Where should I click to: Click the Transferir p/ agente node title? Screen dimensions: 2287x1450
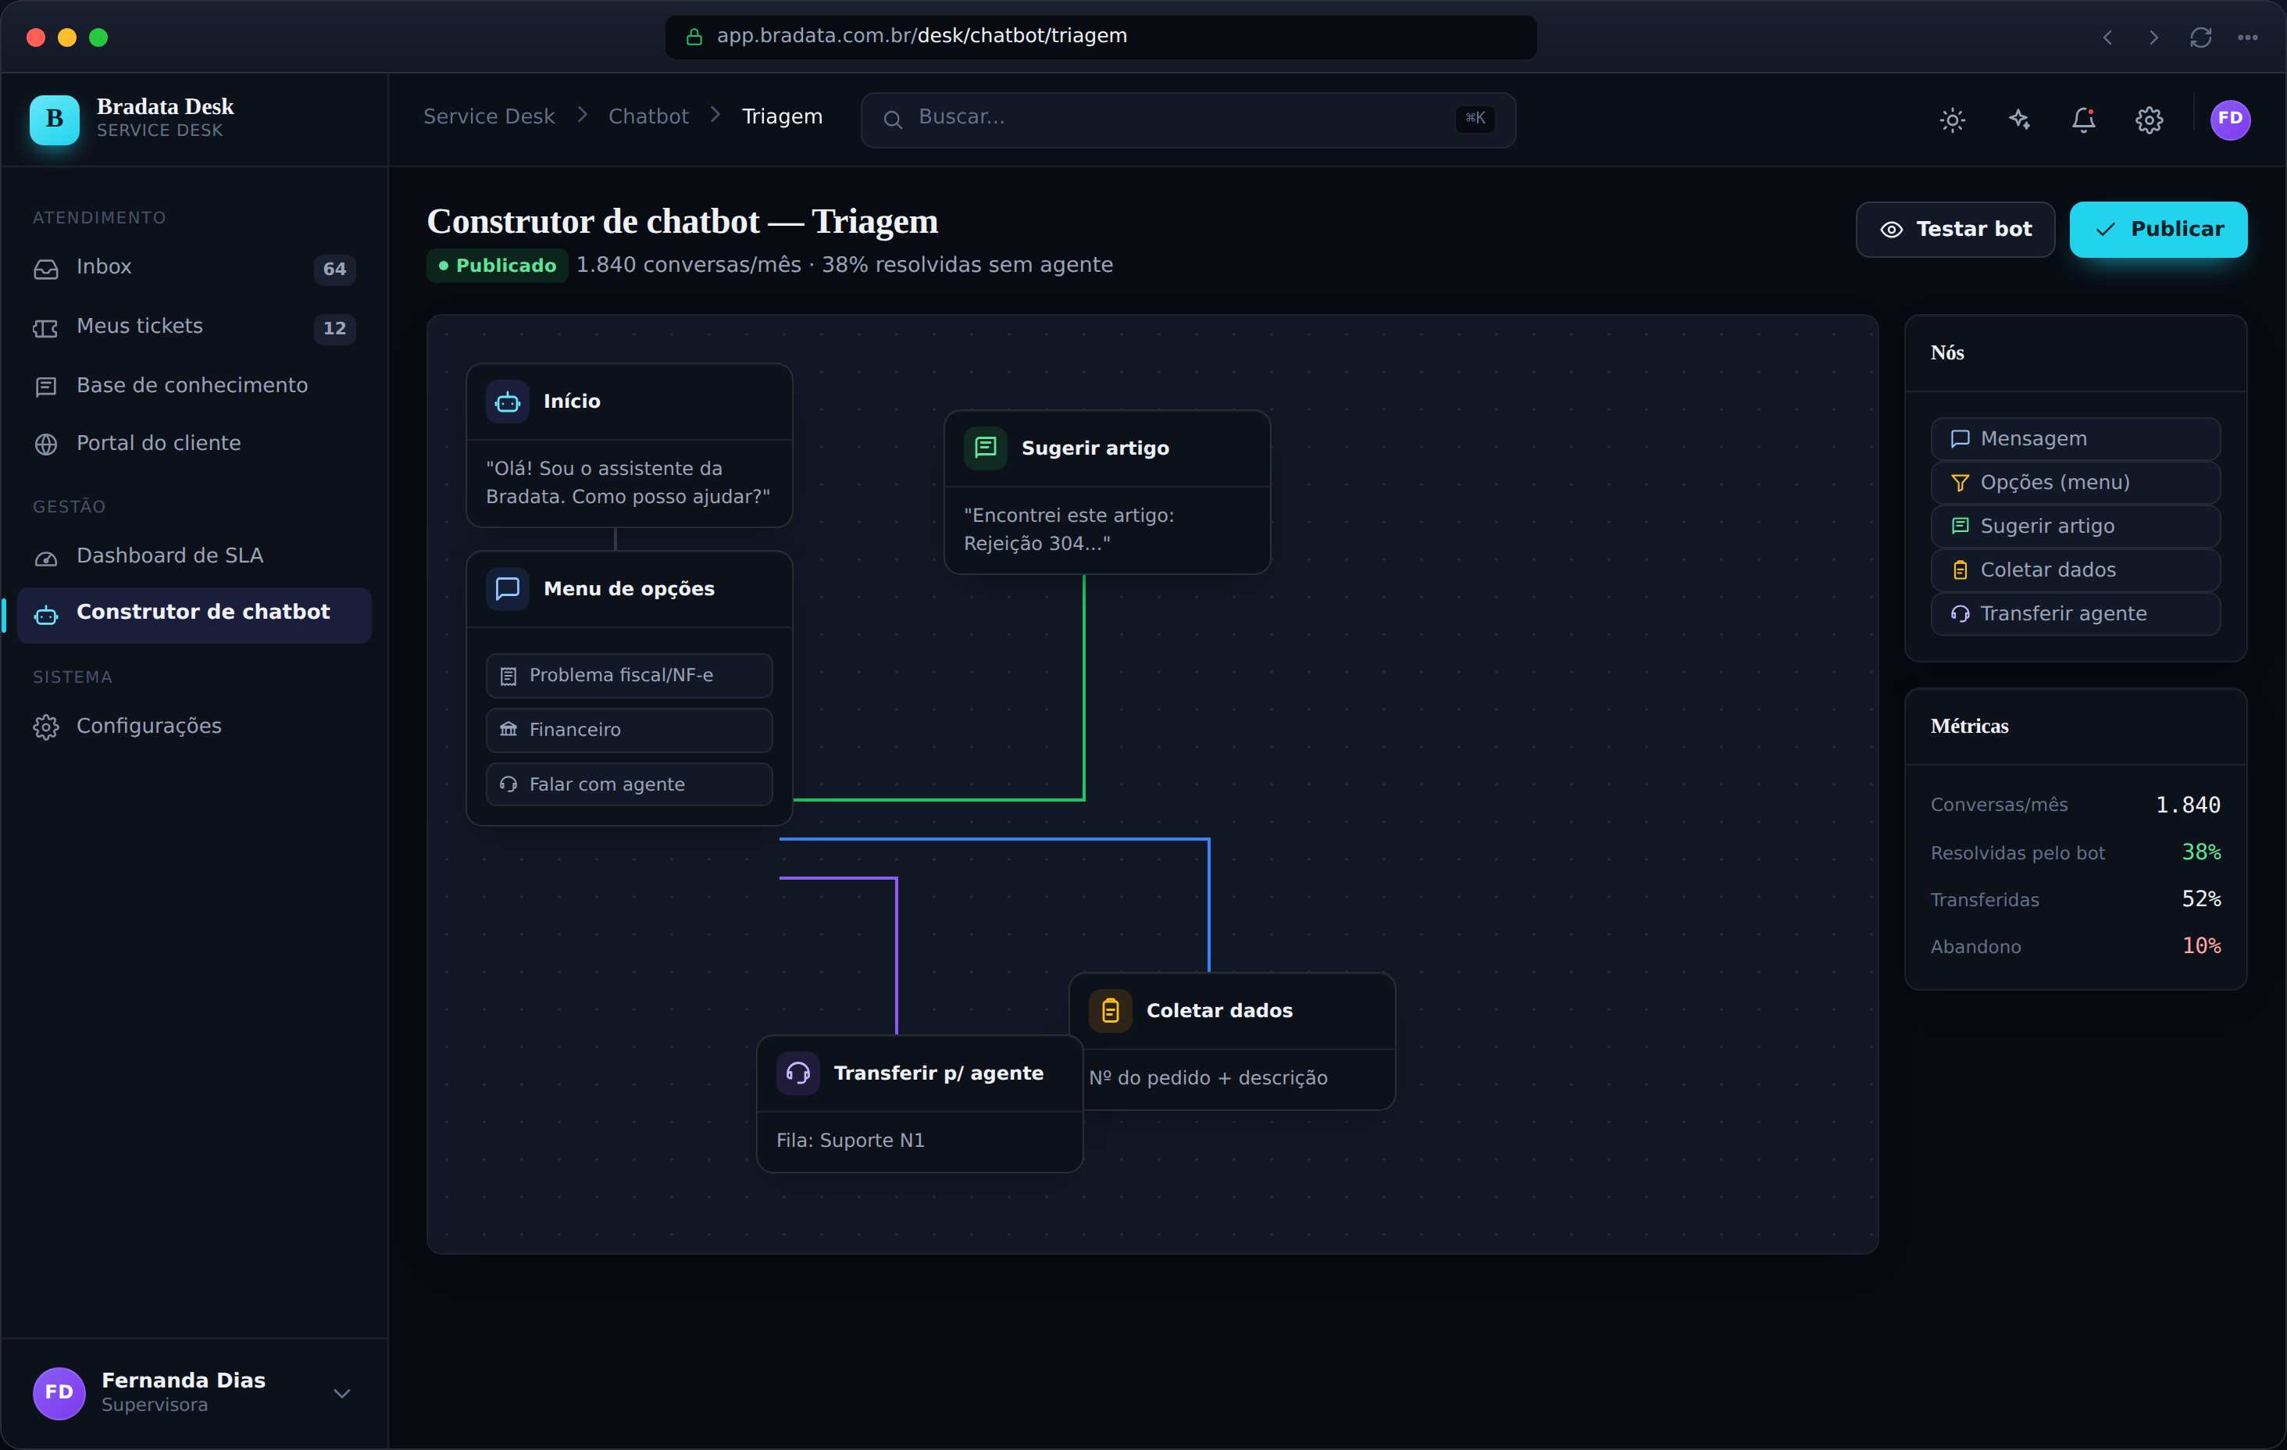tap(938, 1073)
